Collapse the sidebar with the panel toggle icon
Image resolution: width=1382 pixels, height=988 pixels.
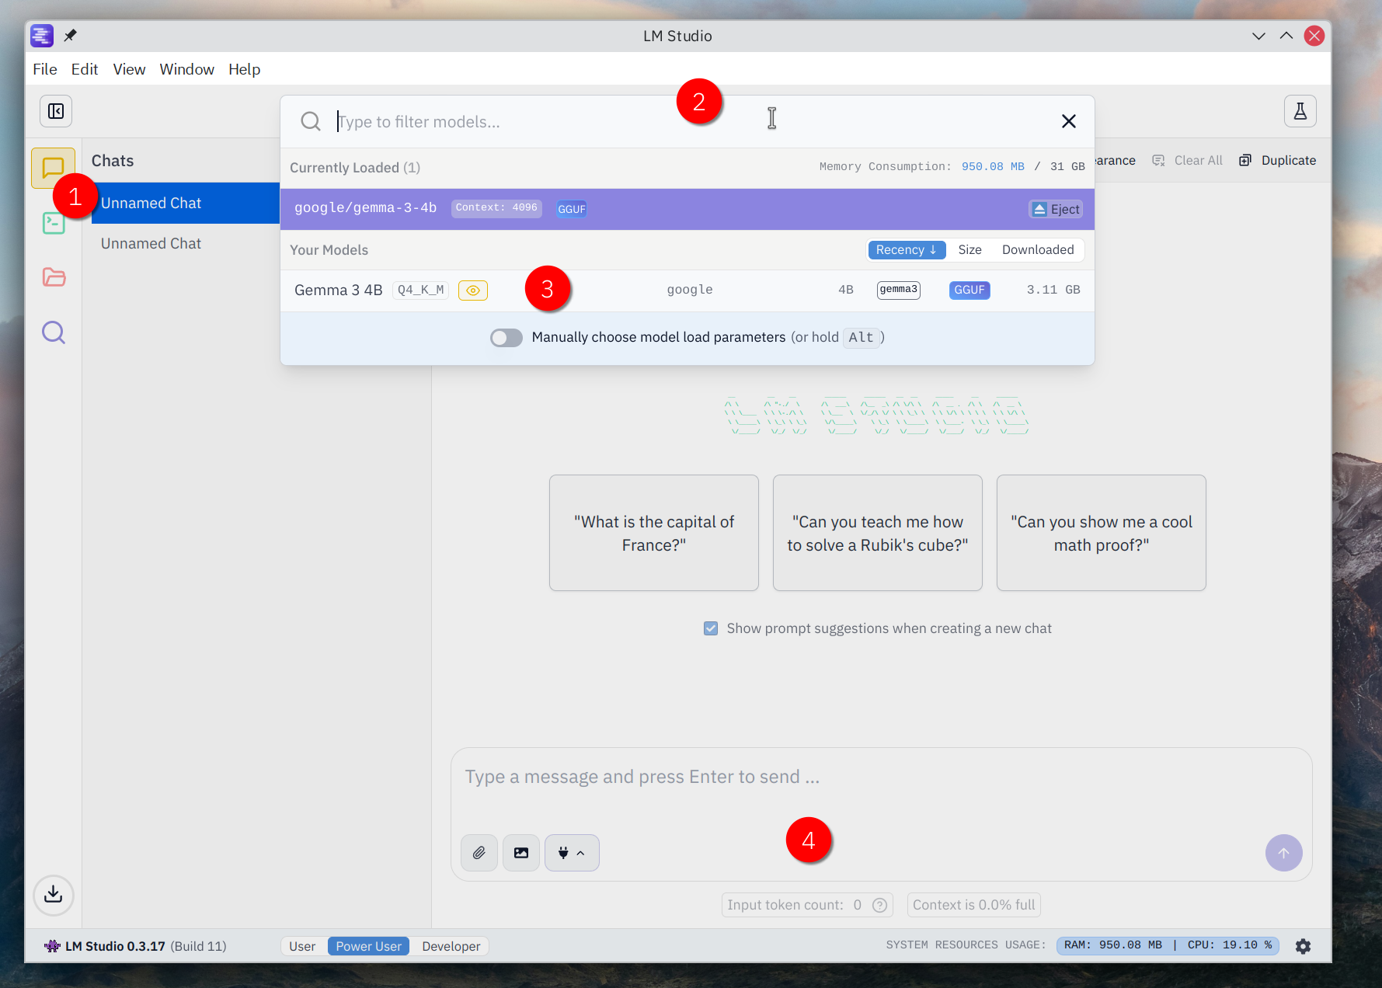click(x=56, y=111)
